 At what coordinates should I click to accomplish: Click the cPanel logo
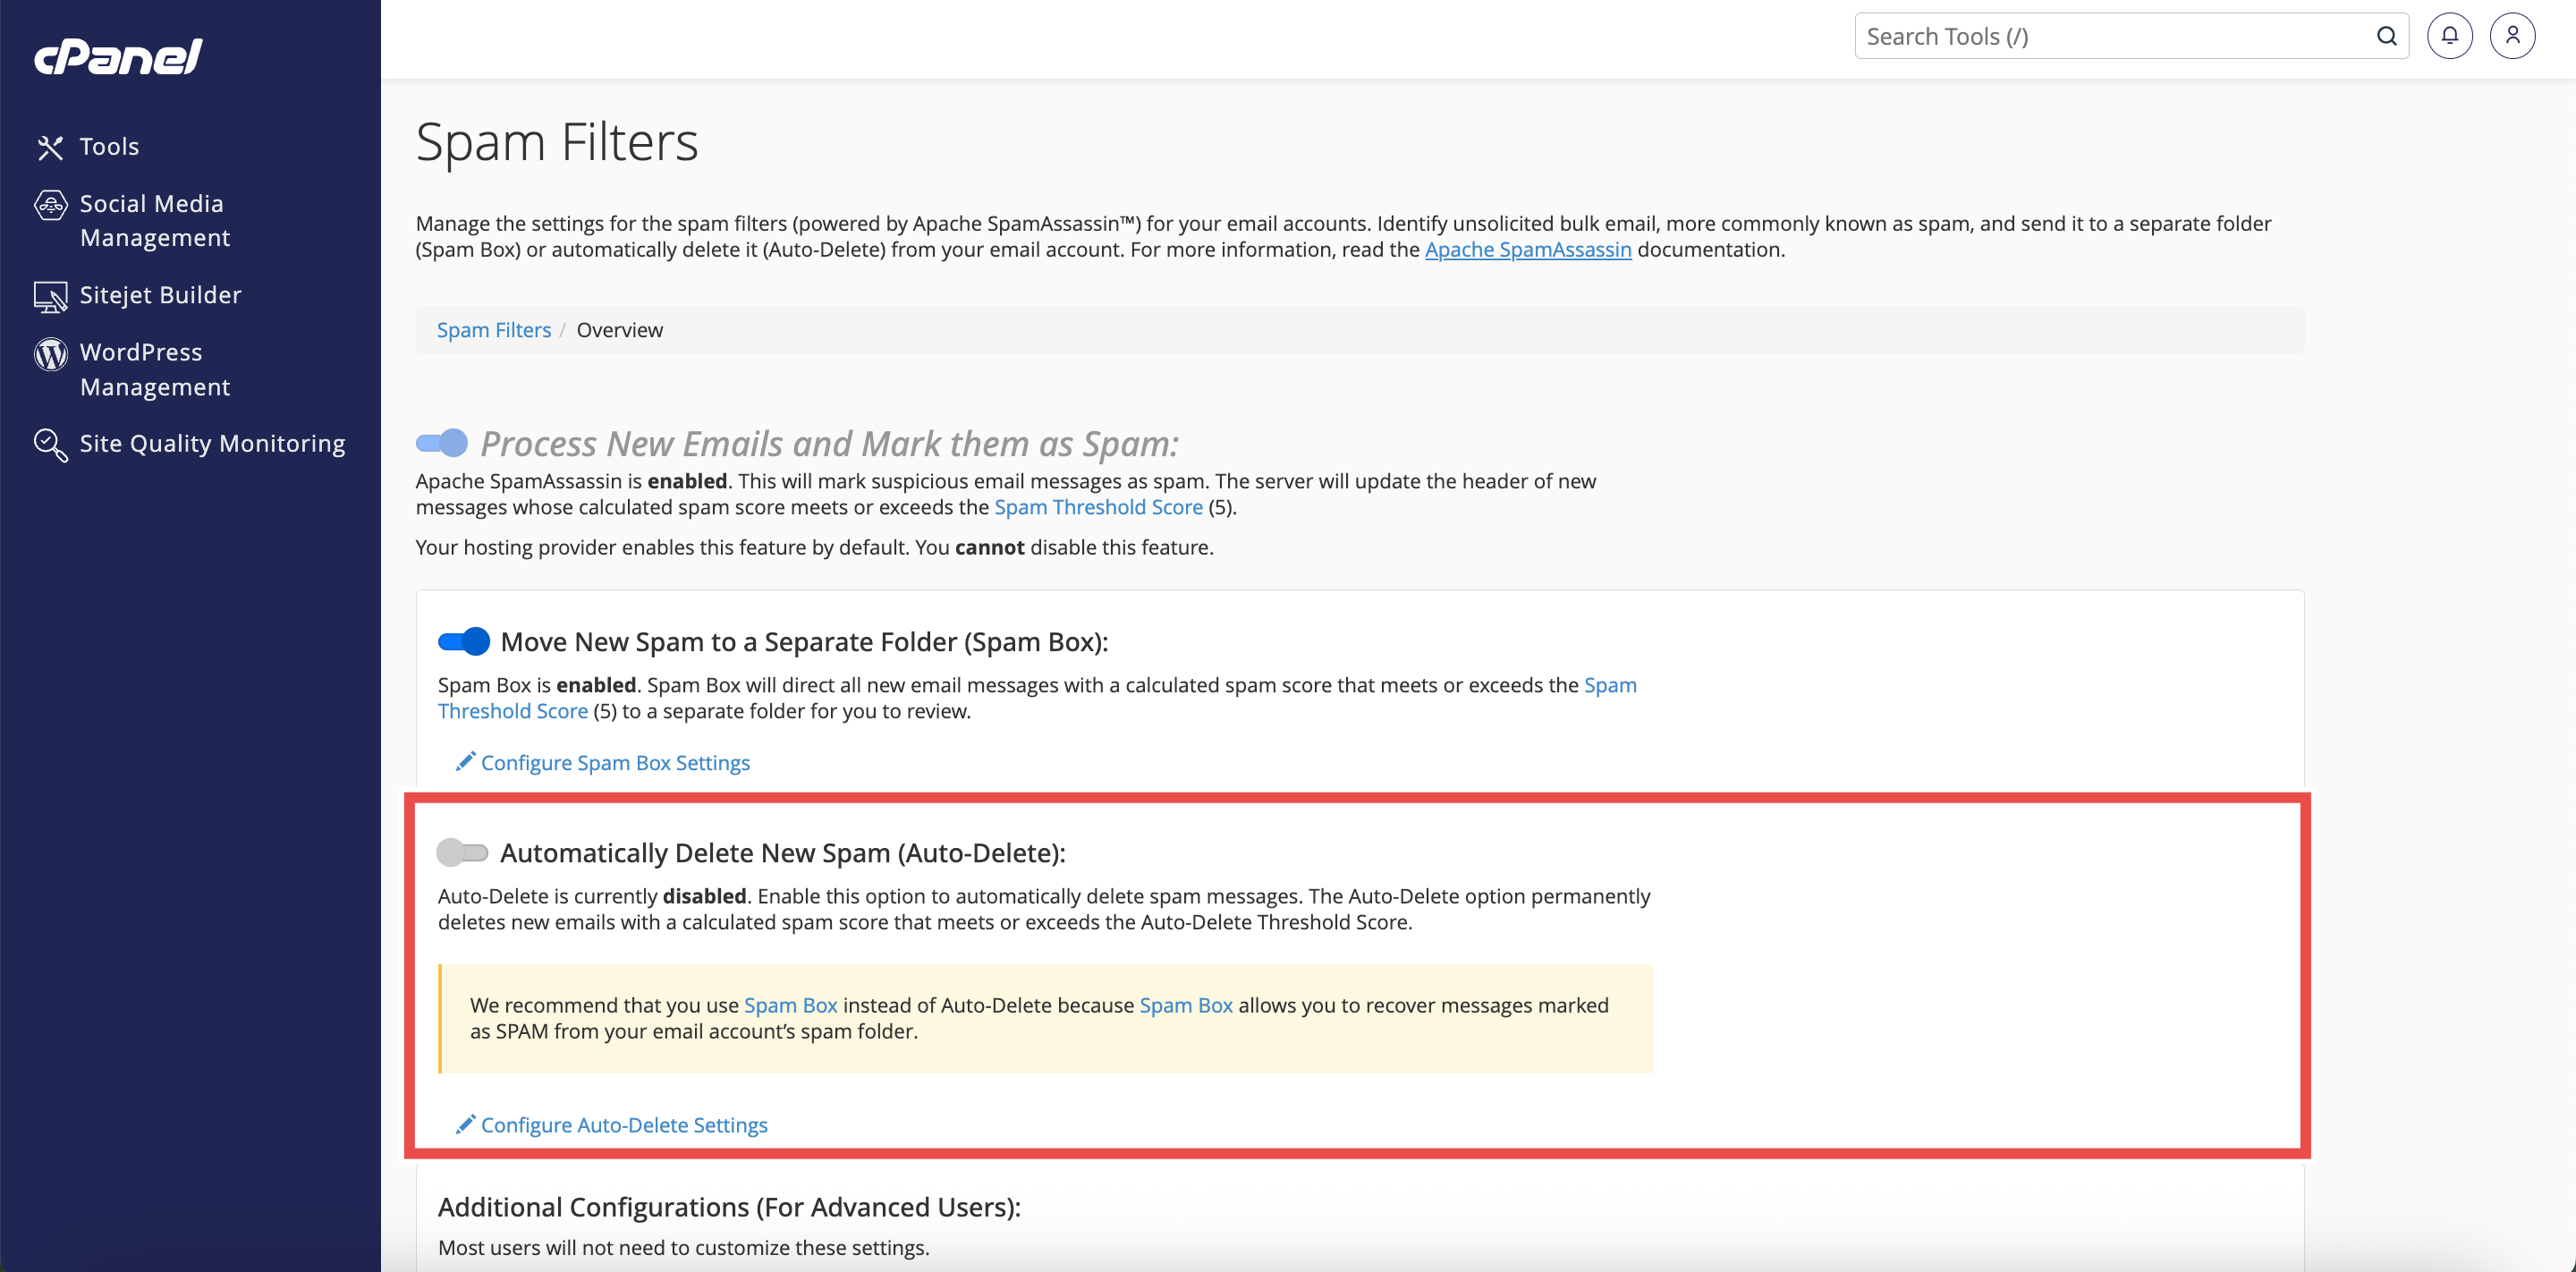pos(118,56)
